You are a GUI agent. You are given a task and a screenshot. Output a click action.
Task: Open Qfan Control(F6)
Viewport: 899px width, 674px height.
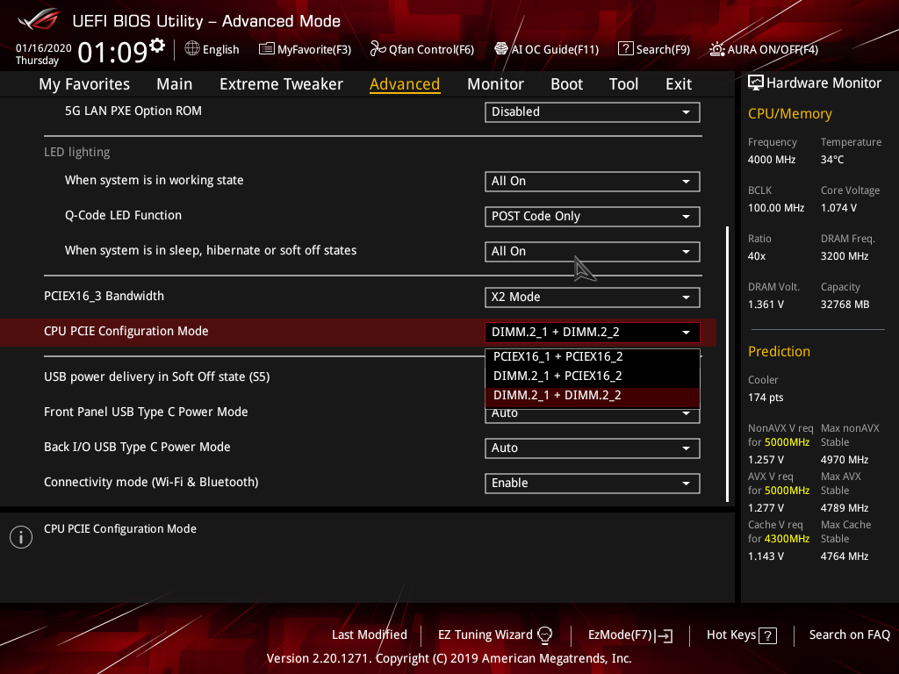pyautogui.click(x=431, y=50)
